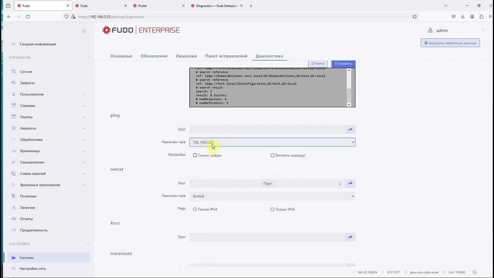This screenshot has width=494, height=278.
Task: Open Сводная информация in sidebar
Action: 38,44
